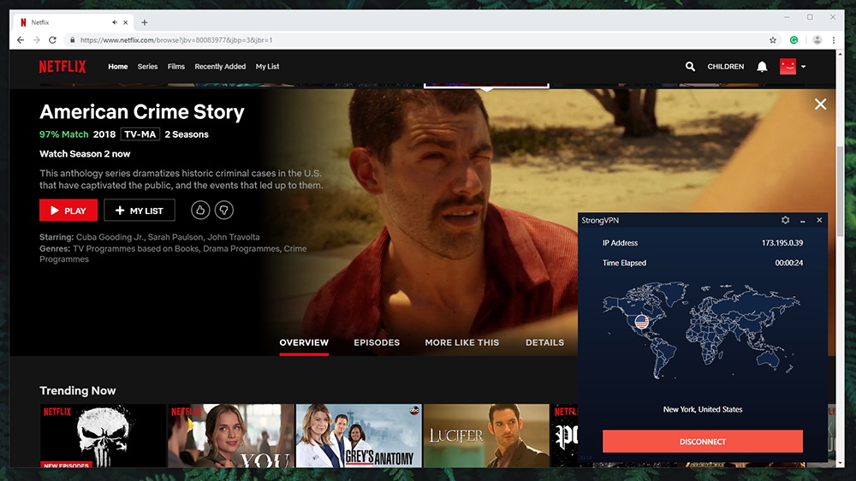
Task: Open the YOU series thumbnail
Action: coord(230,436)
